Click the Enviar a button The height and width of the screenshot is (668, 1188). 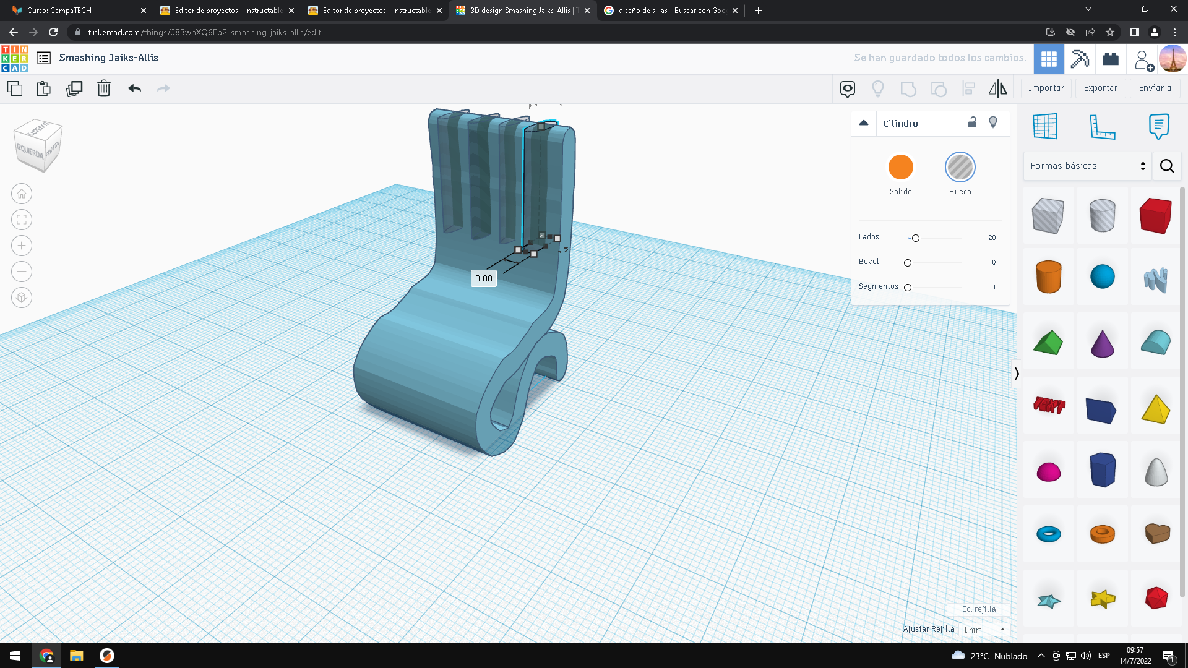pos(1155,88)
